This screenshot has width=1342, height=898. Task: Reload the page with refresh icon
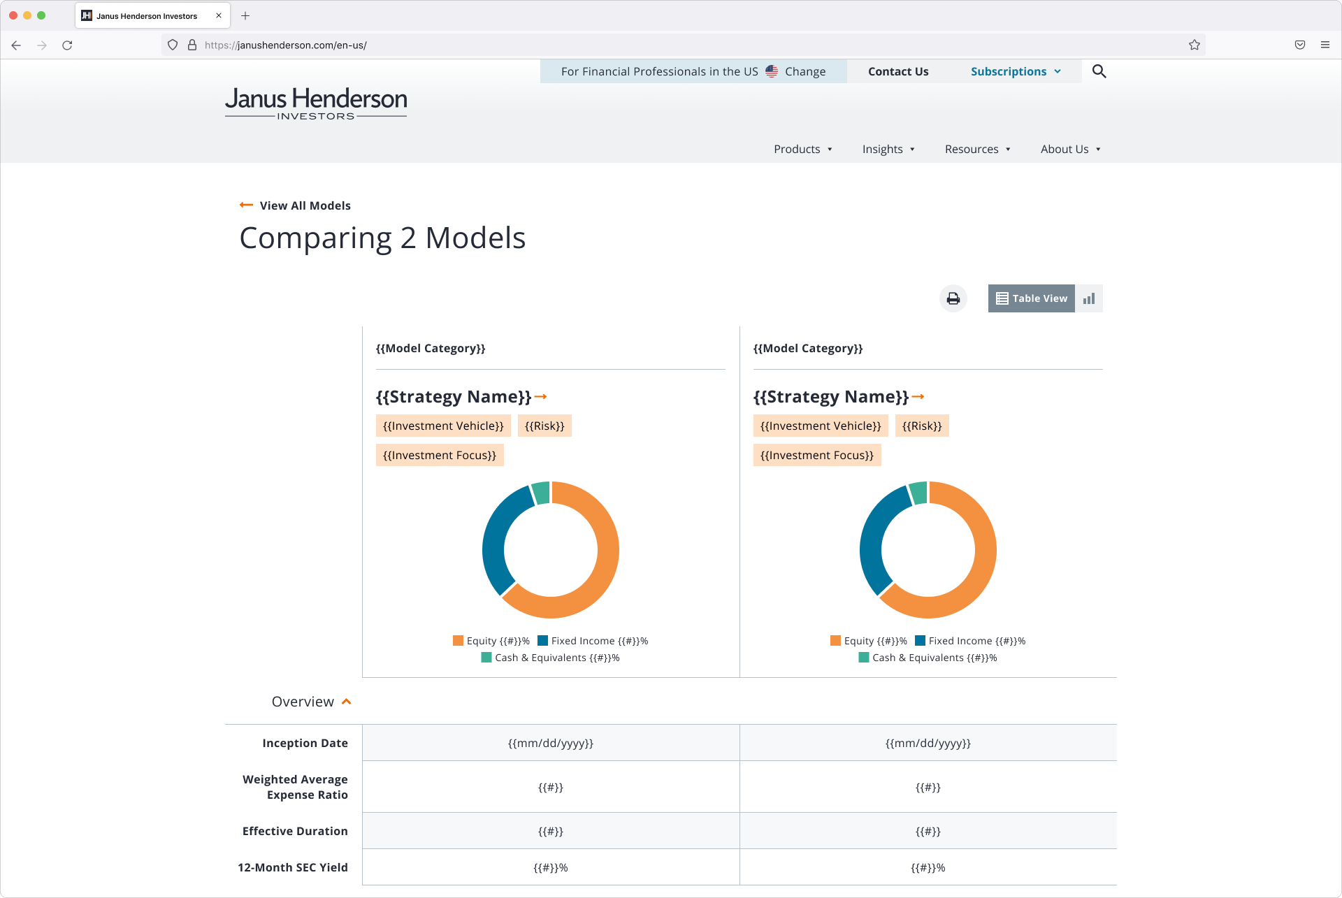point(67,45)
